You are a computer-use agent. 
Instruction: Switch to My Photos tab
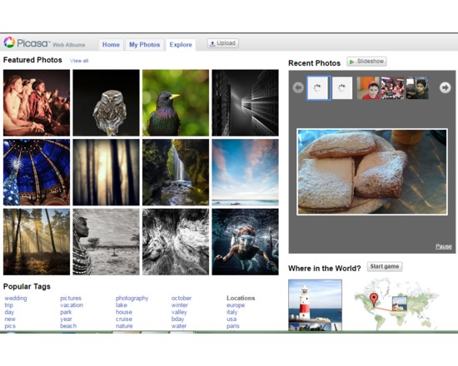click(x=145, y=45)
